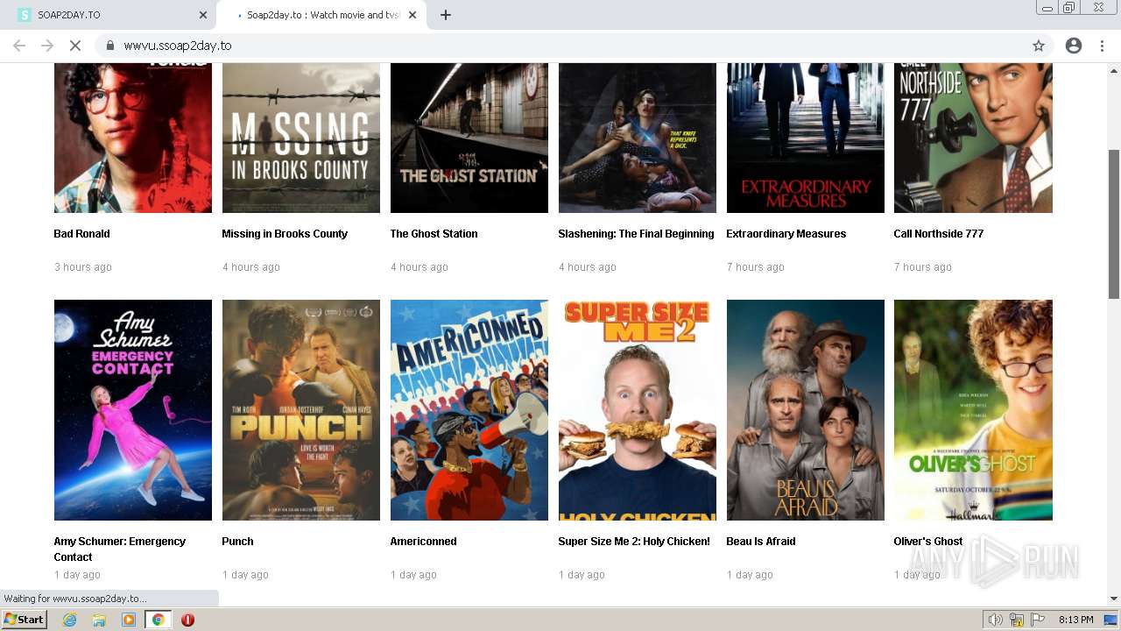
Task: Click Missing in Brooks County title
Action: 285,234
